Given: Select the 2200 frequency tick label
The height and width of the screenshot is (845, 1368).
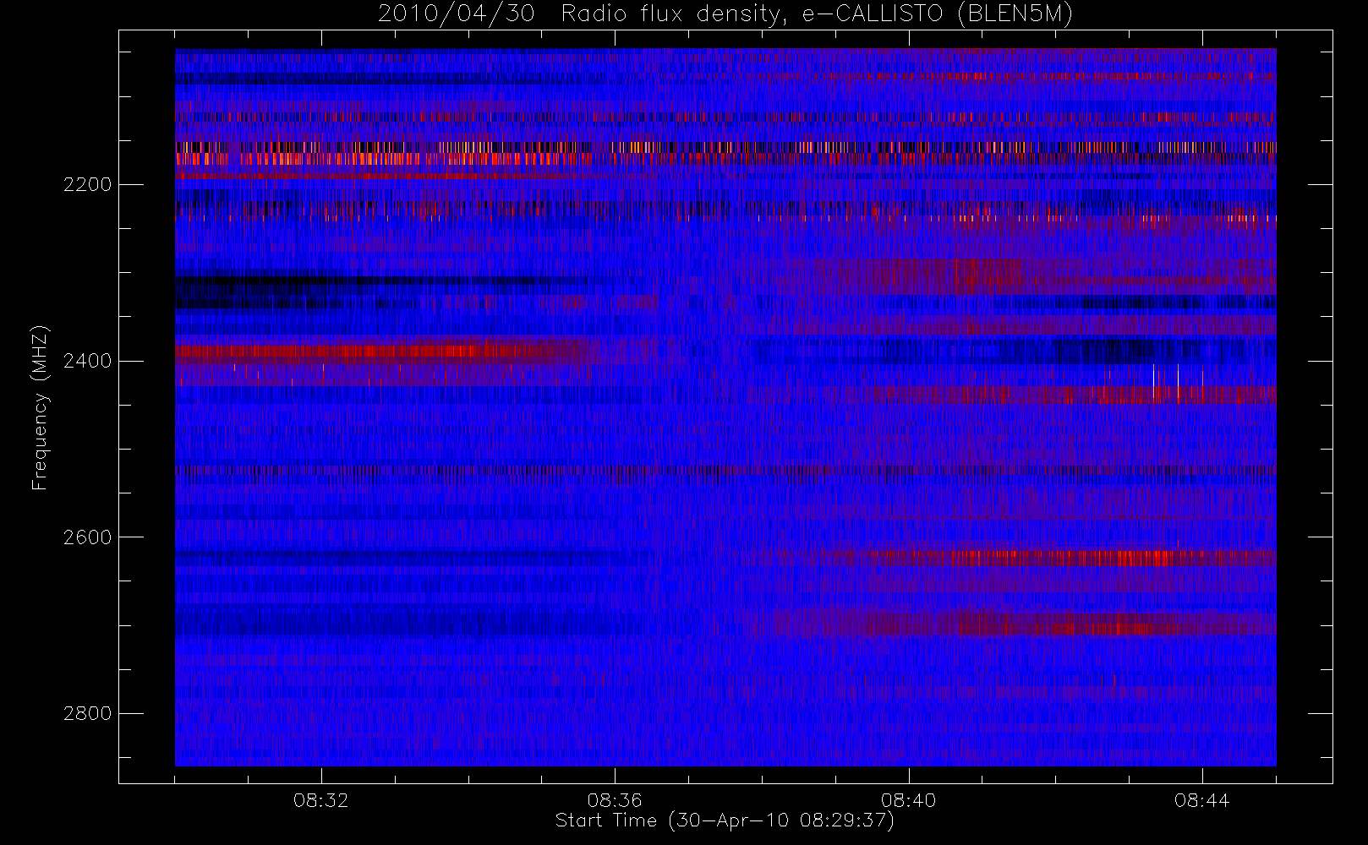Looking at the screenshot, I should click(87, 184).
